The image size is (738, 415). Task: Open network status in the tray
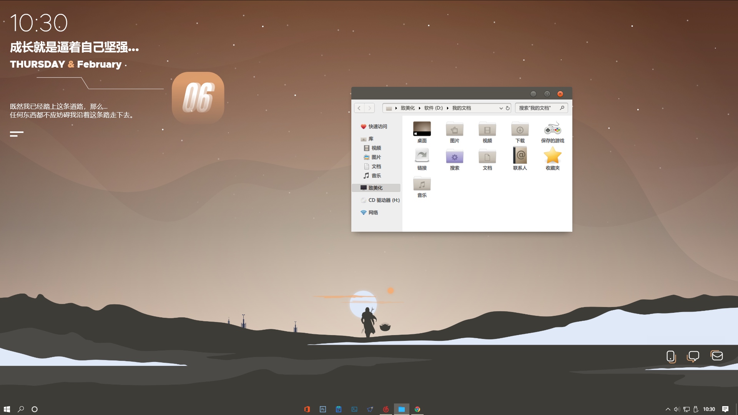[686, 409]
